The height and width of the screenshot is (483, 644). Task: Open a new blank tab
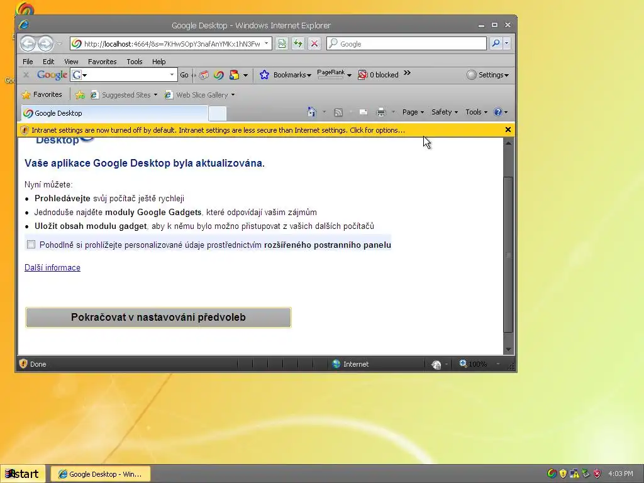[217, 113]
